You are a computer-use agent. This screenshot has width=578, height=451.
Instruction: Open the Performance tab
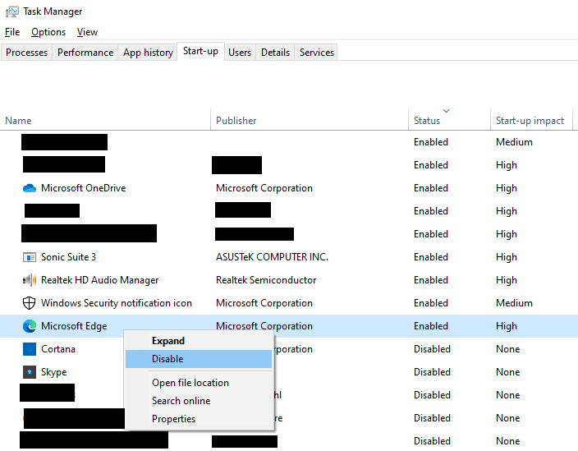pos(85,53)
